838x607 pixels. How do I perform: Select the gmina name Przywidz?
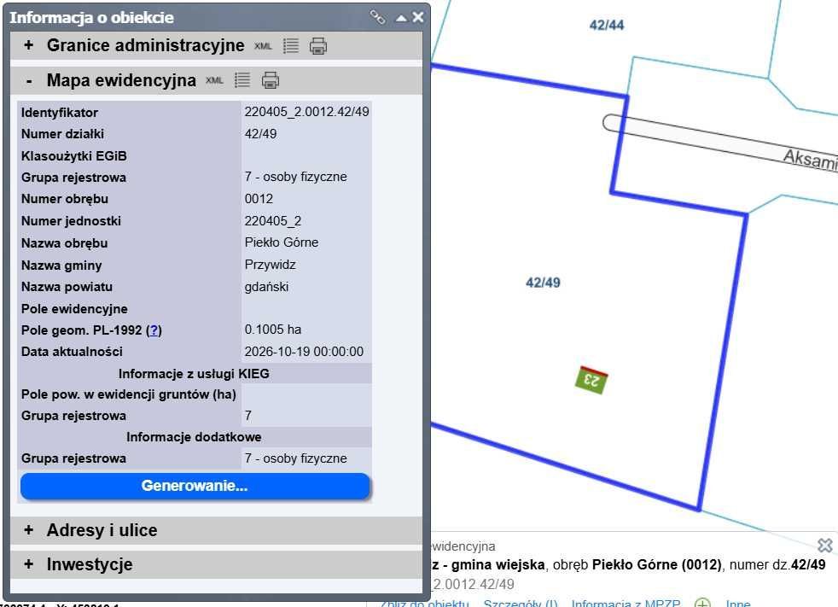tap(270, 265)
